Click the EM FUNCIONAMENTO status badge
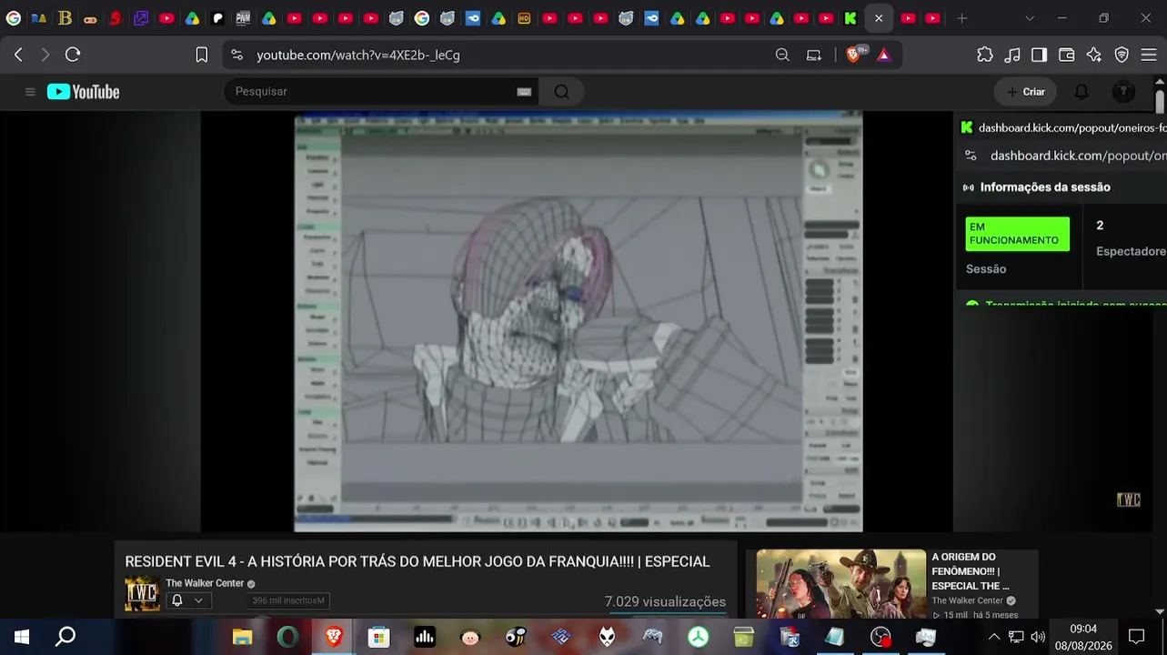Viewport: 1167px width, 655px height. (x=1017, y=234)
